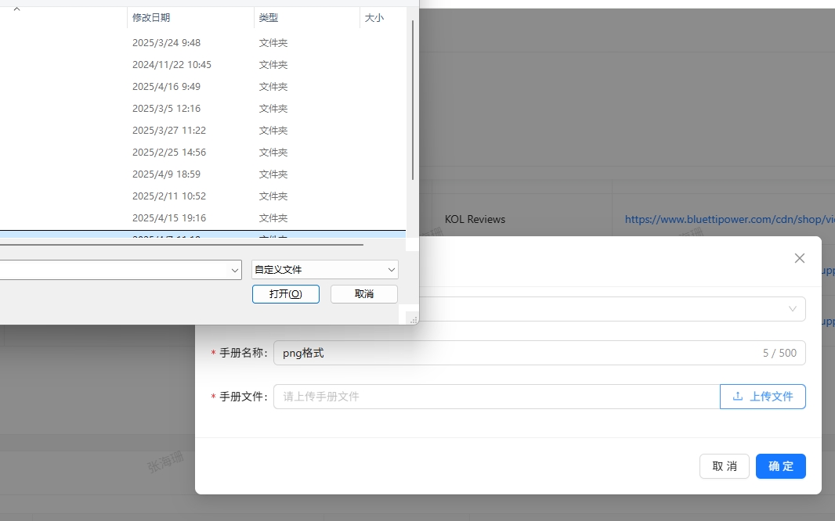Viewport: 835px width, 521px height.
Task: Open the 自定义文件 file type dropdown
Action: point(325,270)
